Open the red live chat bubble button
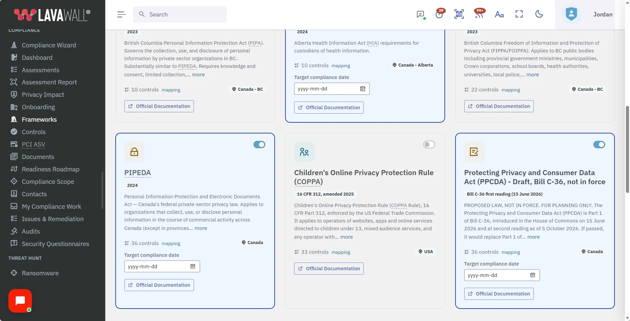630x321 pixels. (x=20, y=301)
